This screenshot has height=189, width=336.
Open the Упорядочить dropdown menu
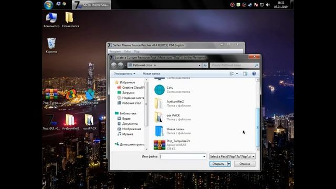pyautogui.click(x=124, y=73)
